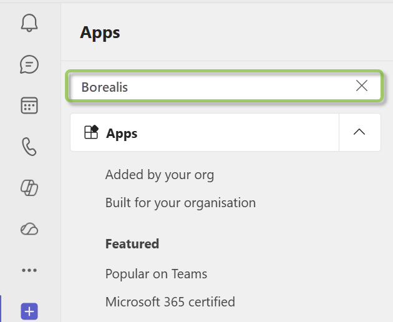The image size is (393, 322).
Task: Open the Activity bell notifications
Action: pyautogui.click(x=29, y=23)
